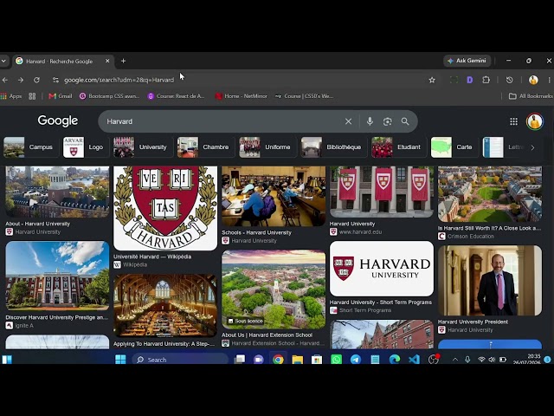The height and width of the screenshot is (416, 554).
Task: Open Harvard University Short Term Programs logo image
Action: (x=382, y=269)
